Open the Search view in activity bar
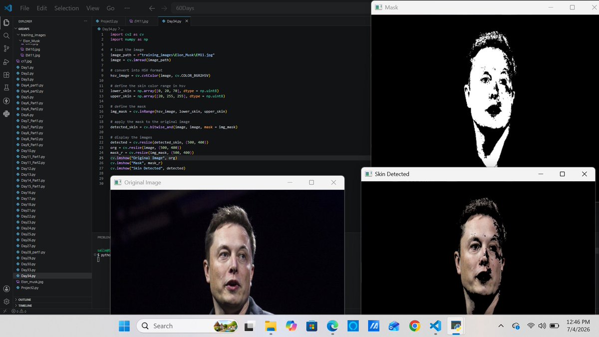 [x=6, y=35]
